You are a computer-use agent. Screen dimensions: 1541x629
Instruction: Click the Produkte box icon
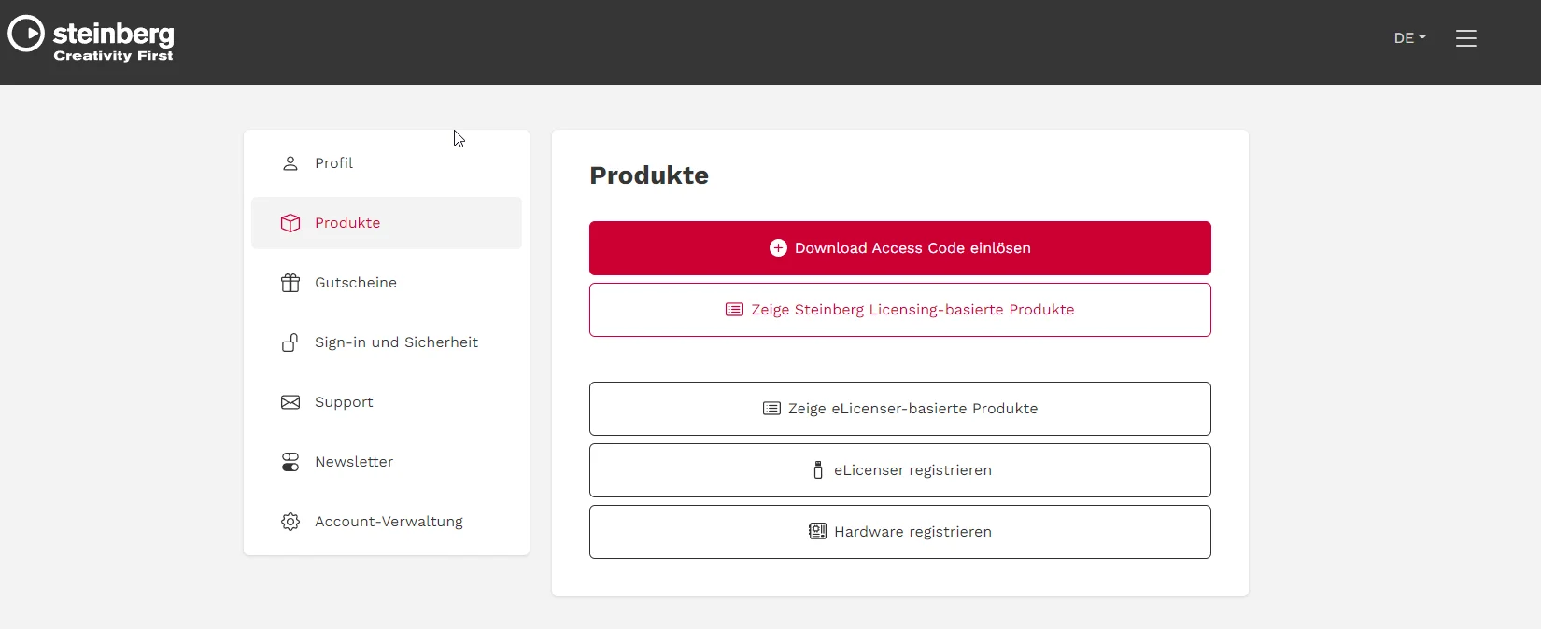coord(290,223)
